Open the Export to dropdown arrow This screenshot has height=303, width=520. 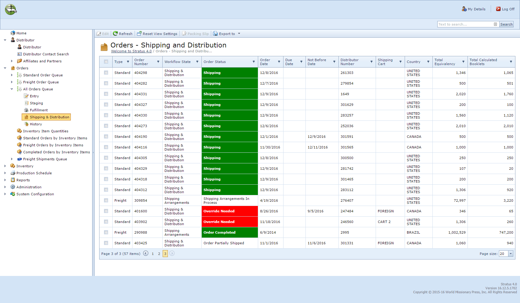239,33
